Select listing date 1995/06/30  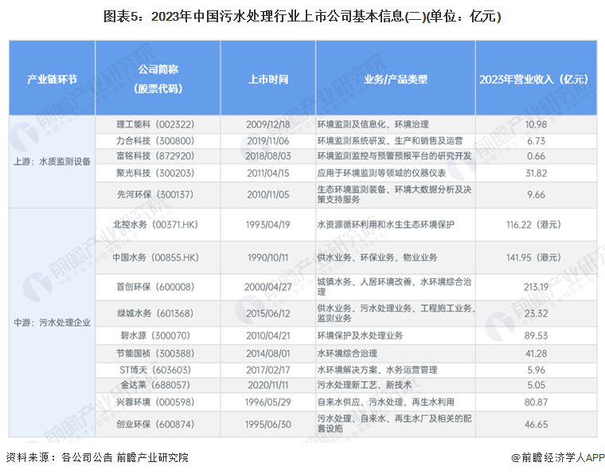[268, 424]
